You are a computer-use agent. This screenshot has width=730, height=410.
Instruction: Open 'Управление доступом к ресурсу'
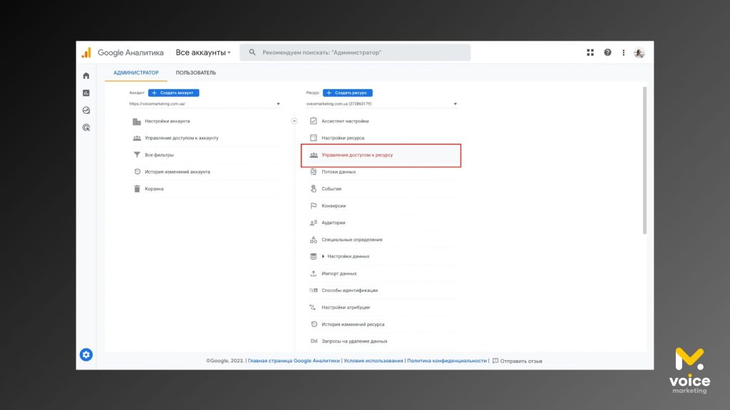click(357, 154)
